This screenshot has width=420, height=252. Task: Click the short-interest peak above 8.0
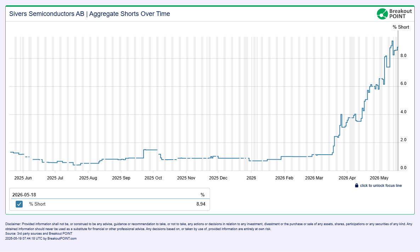392,41
